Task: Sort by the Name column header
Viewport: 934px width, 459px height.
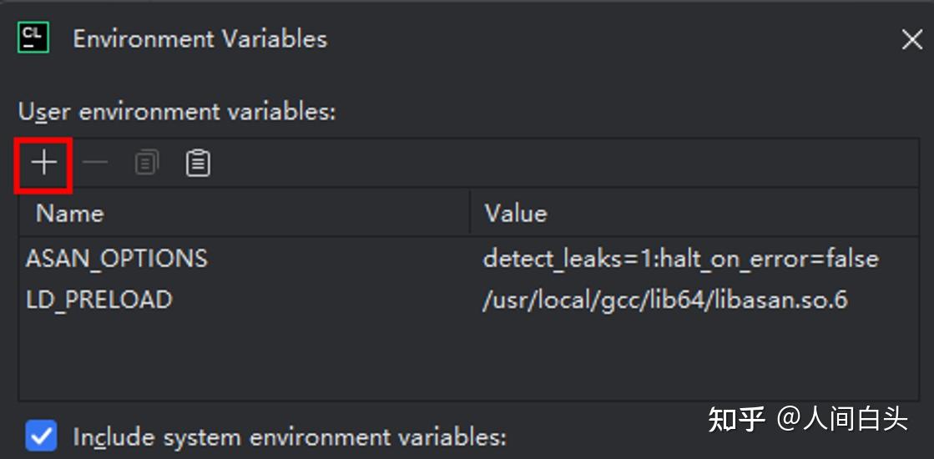Action: tap(70, 214)
